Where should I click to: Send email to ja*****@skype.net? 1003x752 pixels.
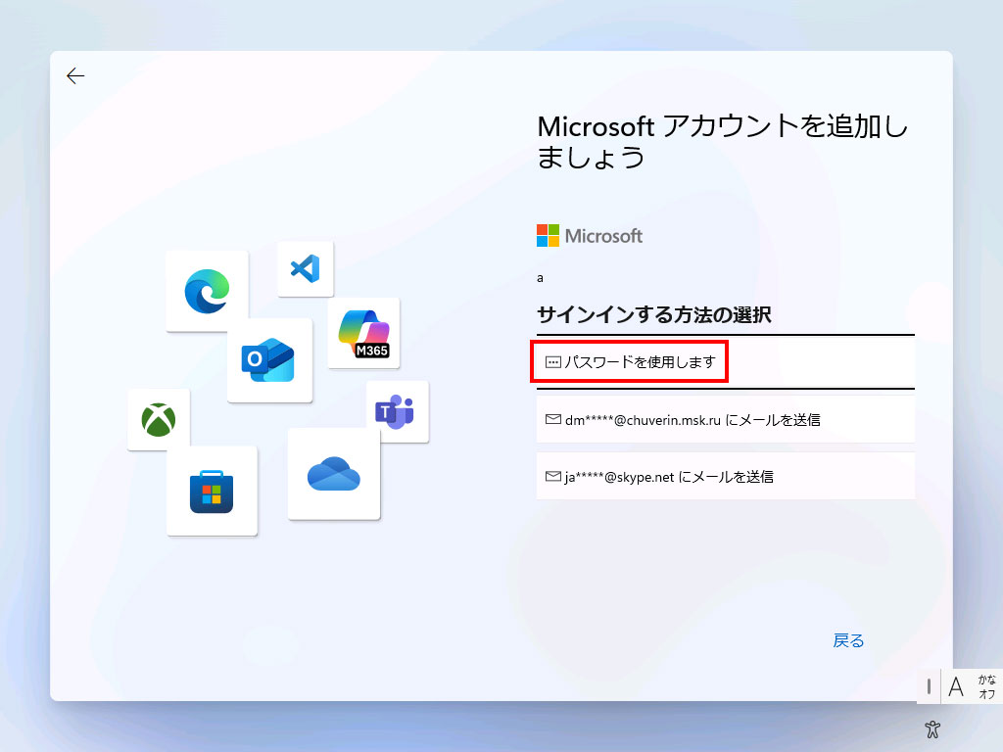(726, 477)
